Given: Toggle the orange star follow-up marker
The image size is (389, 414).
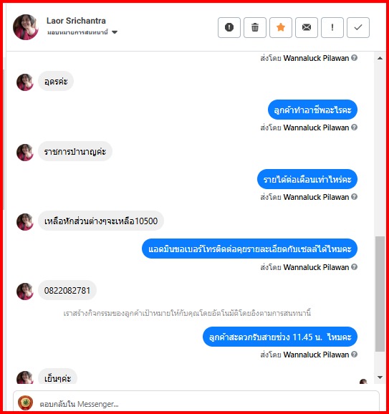Looking at the screenshot, I should coord(281,27).
